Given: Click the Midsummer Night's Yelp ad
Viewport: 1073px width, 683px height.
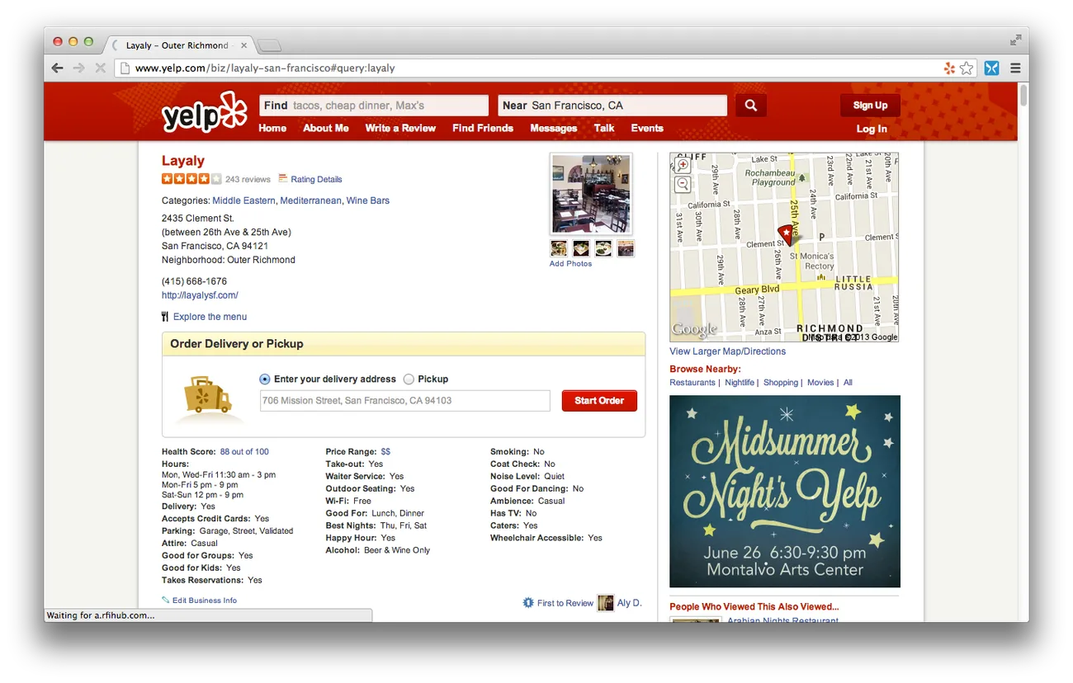Looking at the screenshot, I should coord(785,492).
